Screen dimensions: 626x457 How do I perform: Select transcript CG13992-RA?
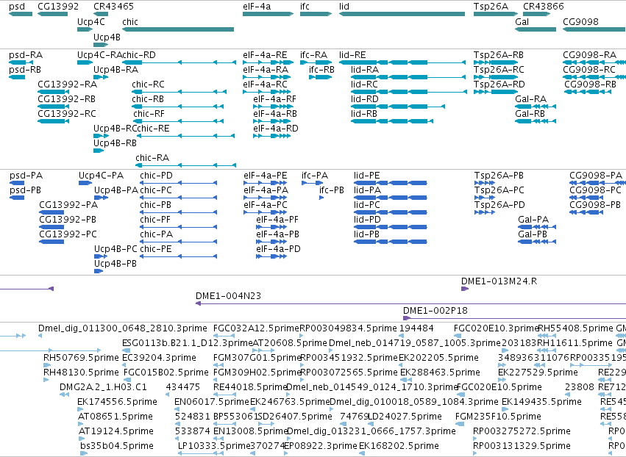(x=53, y=92)
